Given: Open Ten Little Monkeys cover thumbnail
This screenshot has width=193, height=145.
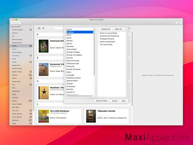Looking at the screenshot, I should point(44,116).
